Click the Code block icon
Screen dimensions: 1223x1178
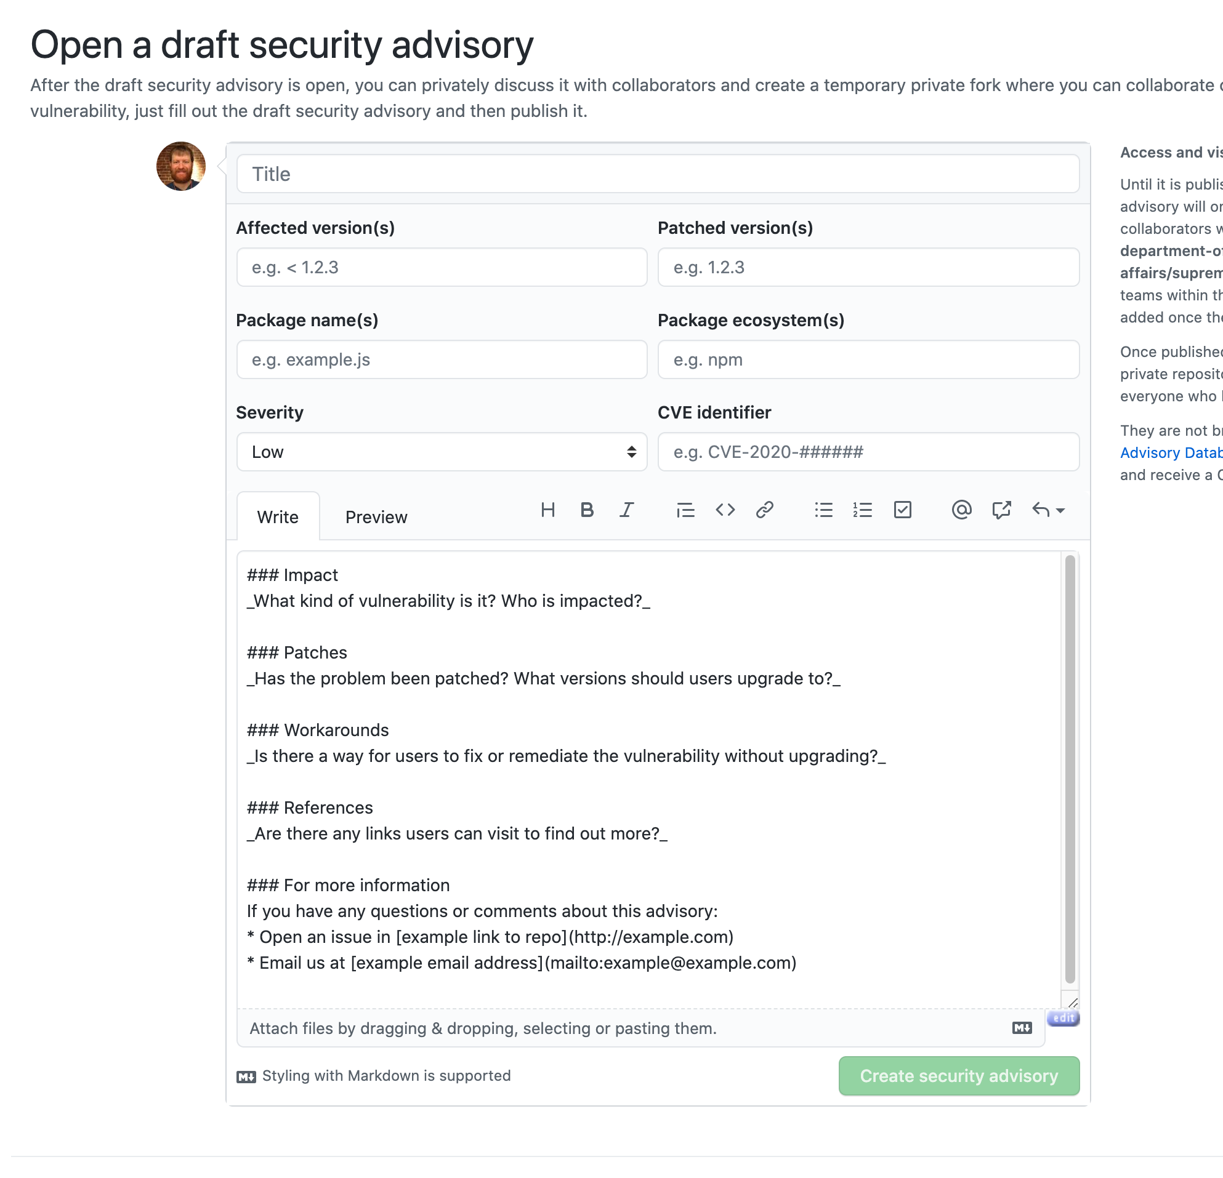click(723, 510)
